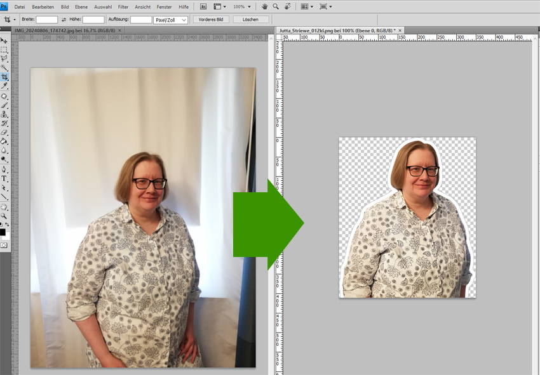The image size is (540, 375).
Task: Select the Polygonal Lasso tool
Action: (x=4, y=58)
